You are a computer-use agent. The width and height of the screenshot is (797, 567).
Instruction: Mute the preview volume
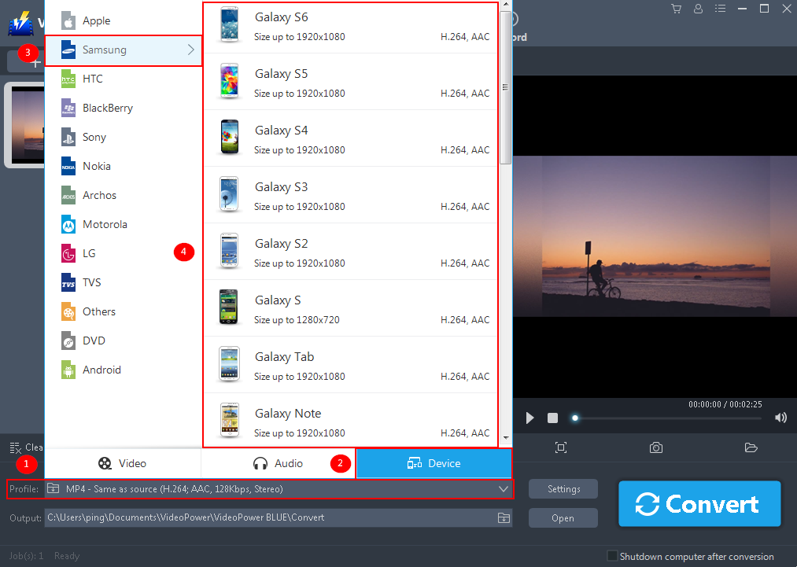pos(780,418)
